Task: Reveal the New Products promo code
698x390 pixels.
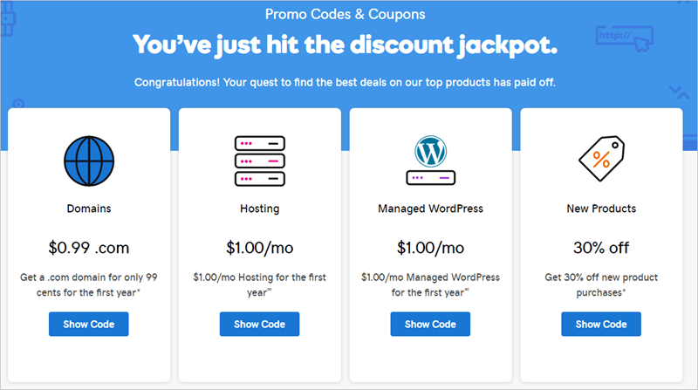Action: click(x=601, y=324)
